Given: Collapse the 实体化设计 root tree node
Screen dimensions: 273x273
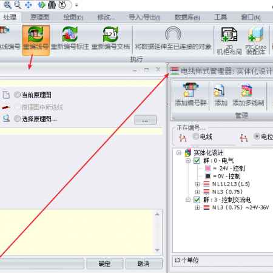Looking at the screenshot, I should click(x=178, y=153).
